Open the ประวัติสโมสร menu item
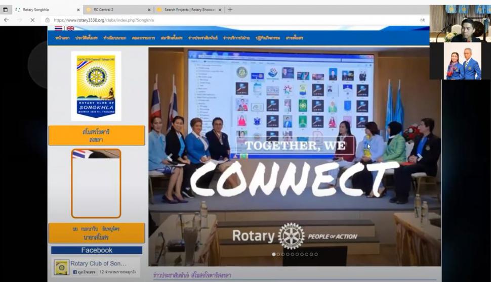 click(x=87, y=38)
